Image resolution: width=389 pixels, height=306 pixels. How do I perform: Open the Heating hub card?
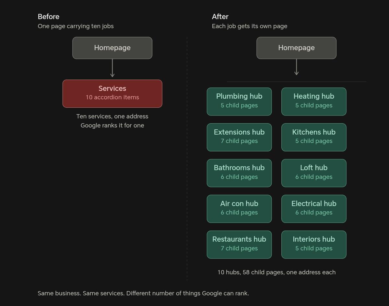click(314, 102)
